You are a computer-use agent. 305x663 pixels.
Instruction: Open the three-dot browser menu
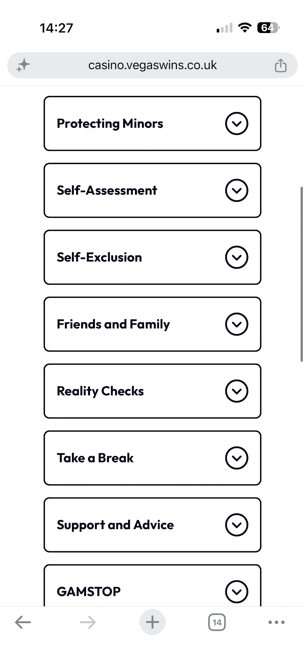277,622
